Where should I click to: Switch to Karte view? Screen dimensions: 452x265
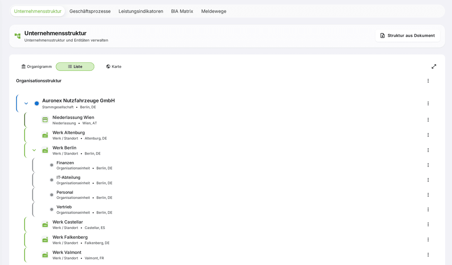pyautogui.click(x=114, y=67)
